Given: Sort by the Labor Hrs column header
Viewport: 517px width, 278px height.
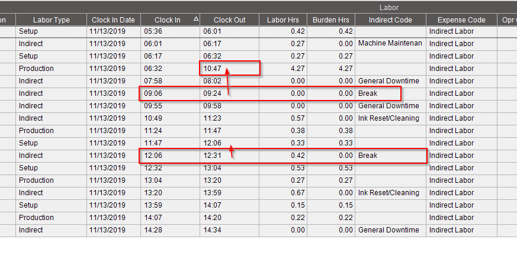Looking at the screenshot, I should tap(283, 20).
